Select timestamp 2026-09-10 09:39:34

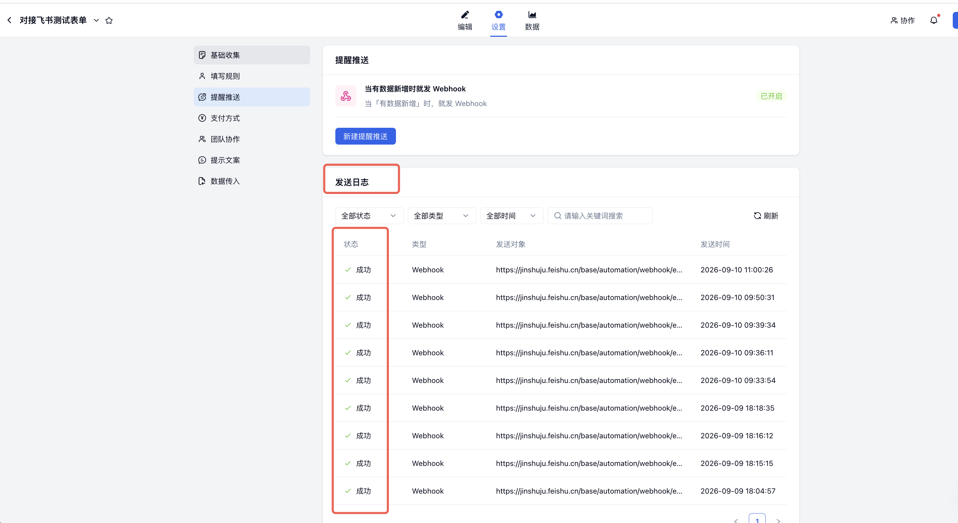738,325
